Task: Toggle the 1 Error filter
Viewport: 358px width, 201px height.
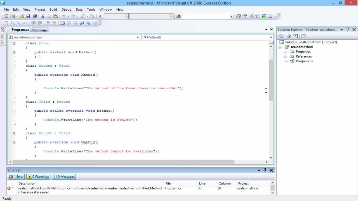Action: [x=16, y=176]
